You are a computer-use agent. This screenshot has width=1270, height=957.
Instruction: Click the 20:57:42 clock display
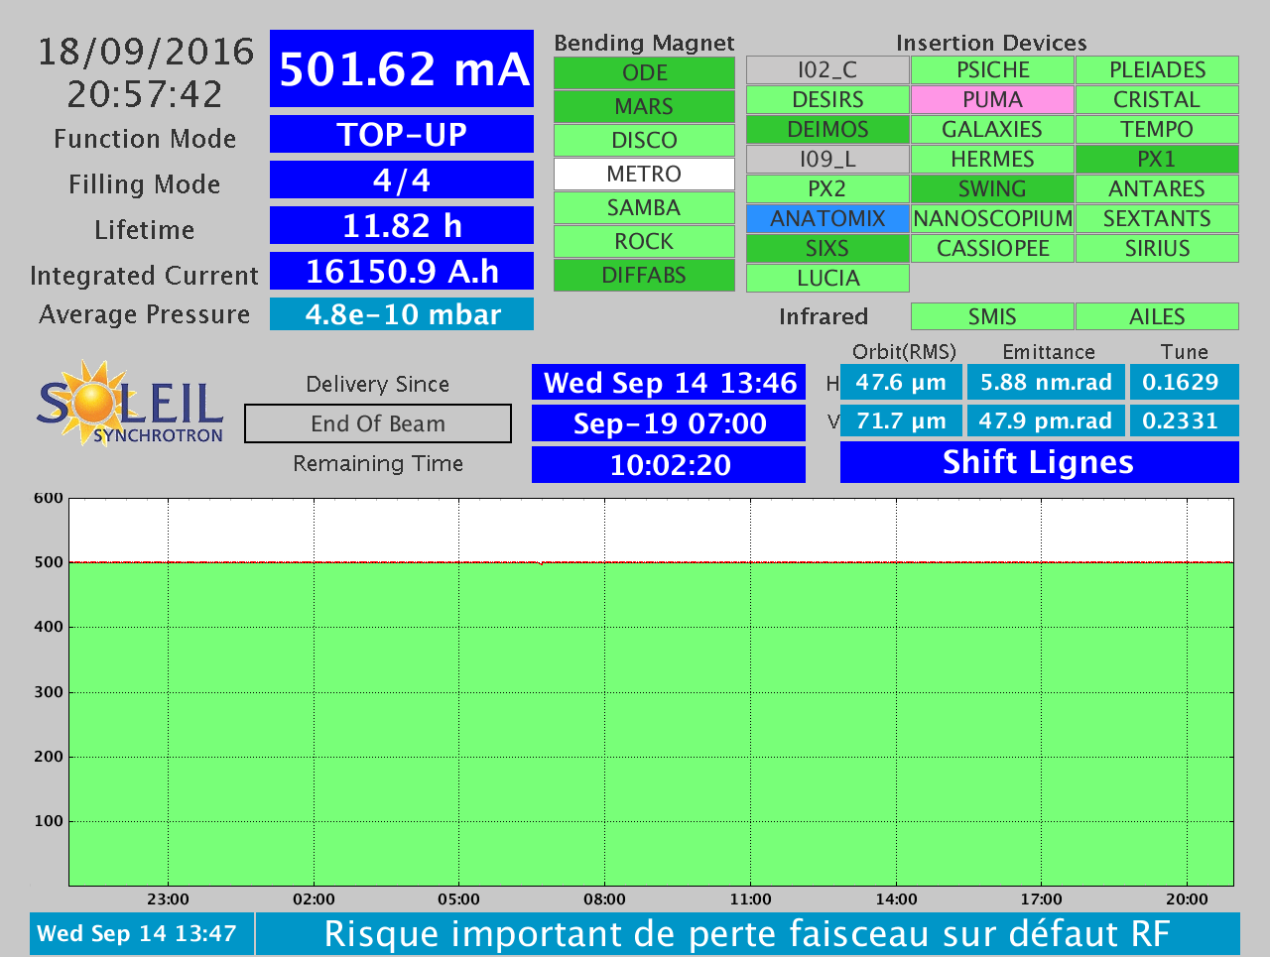tap(146, 94)
